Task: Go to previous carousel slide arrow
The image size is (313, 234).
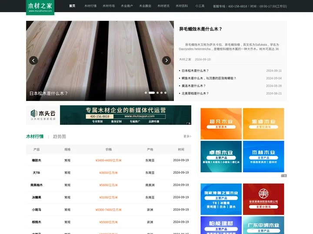Action: point(33,60)
